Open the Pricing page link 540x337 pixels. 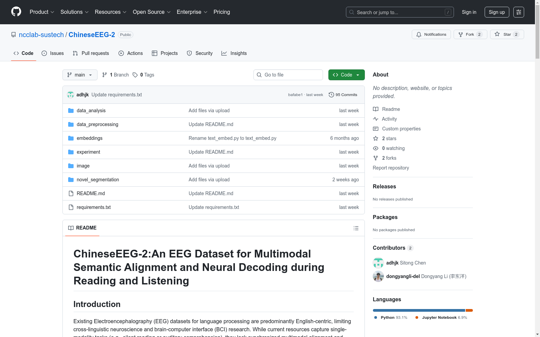(222, 12)
